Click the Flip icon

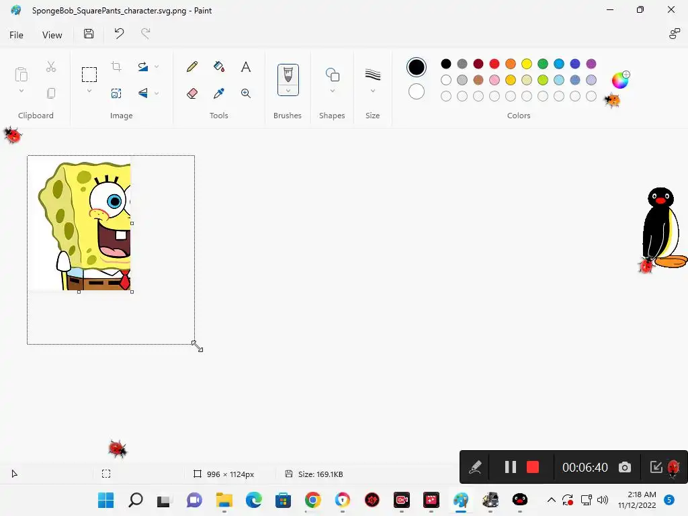(143, 93)
